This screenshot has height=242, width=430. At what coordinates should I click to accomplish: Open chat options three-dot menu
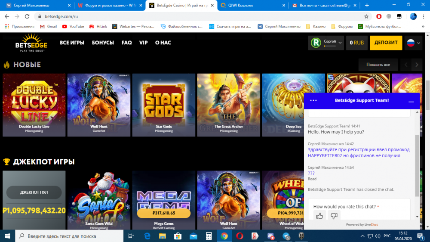coord(313,100)
